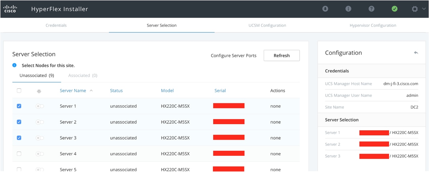430x173 pixels.
Task: Click Server 1 in Configuration panel
Action: (333, 133)
